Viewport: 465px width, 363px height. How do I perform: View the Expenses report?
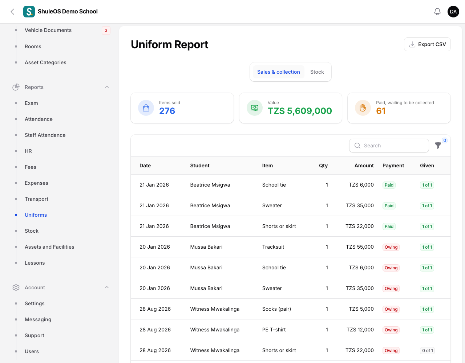point(36,183)
